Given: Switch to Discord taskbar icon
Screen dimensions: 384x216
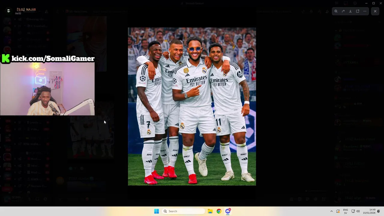Looking at the screenshot, I should pos(228,211).
